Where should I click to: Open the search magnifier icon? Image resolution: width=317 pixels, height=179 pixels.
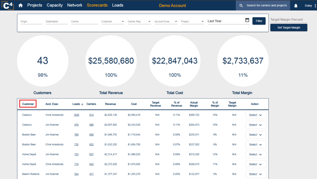point(241,6)
